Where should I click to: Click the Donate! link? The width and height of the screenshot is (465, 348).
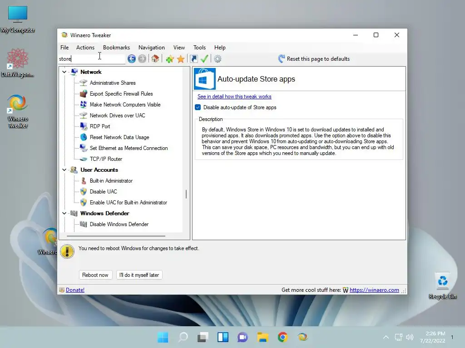75,290
